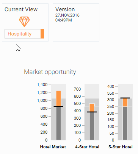Screen dimensions: 138x154
Task: Click the orange bar in 4-Star Hotel
Action: point(92,108)
